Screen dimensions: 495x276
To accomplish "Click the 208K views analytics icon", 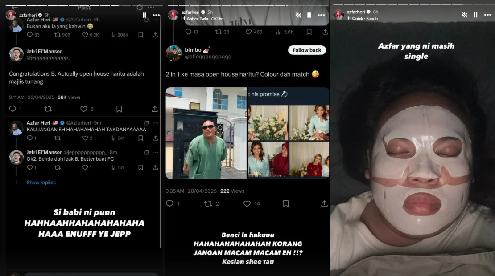I will click(112, 35).
